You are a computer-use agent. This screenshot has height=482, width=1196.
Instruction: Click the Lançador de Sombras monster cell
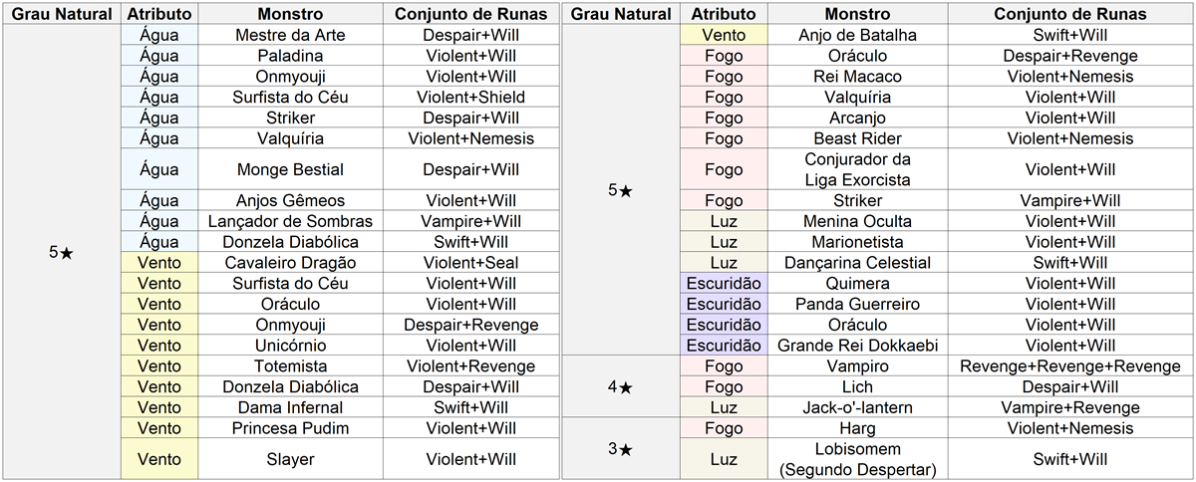[x=289, y=221]
